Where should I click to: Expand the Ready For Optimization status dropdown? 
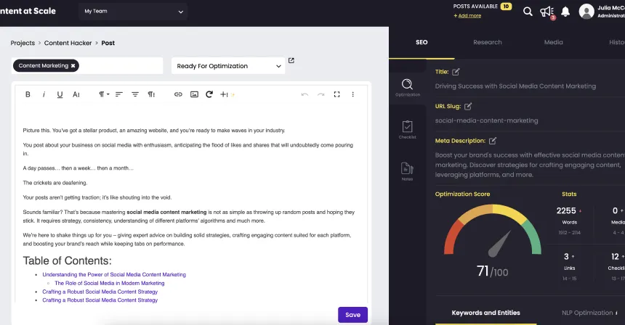[x=228, y=66]
